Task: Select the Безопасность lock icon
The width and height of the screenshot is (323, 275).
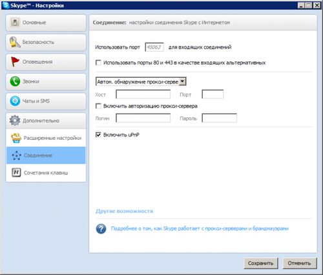Action: (x=15, y=42)
